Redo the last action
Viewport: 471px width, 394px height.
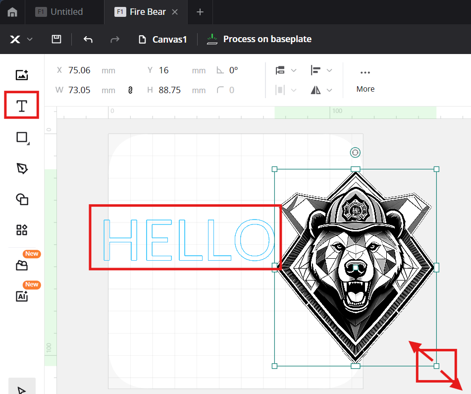pos(115,39)
